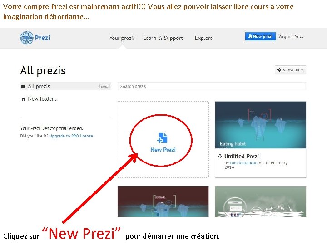
Task: Select the Explore menu item
Action: [x=203, y=38]
